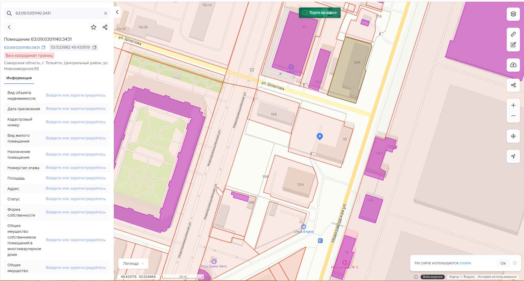Zoom in with the plus button
524x281 pixels.
[513, 106]
